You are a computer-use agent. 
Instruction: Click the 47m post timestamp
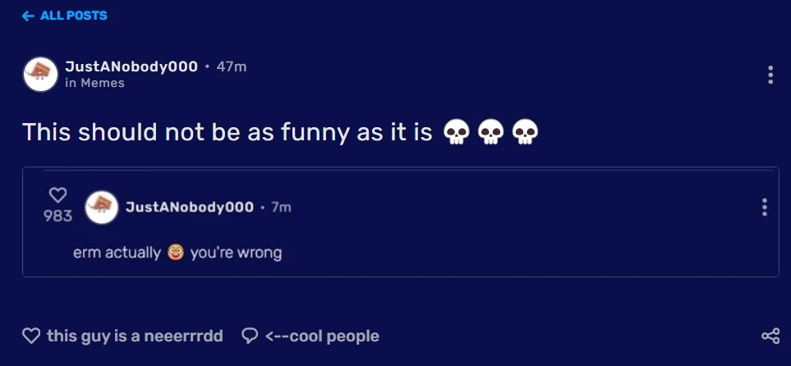(231, 66)
